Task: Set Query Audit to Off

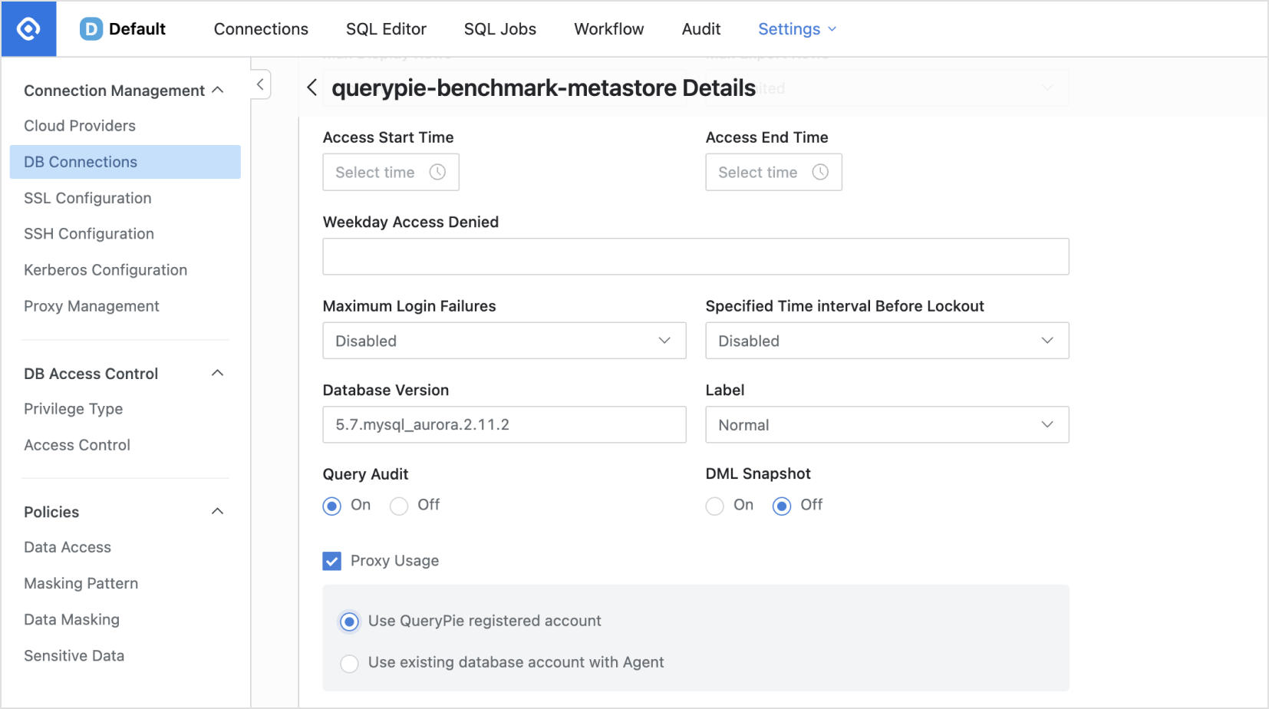Action: pyautogui.click(x=399, y=506)
